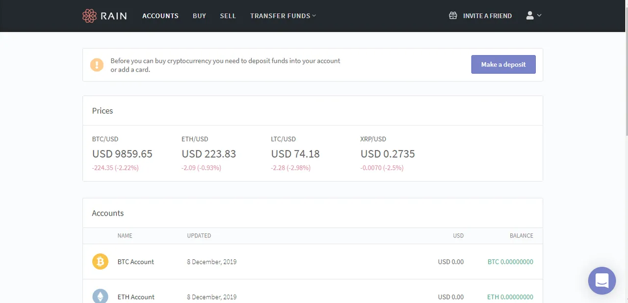Click the BTC/USD pair label
Image resolution: width=628 pixels, height=303 pixels.
(x=105, y=139)
